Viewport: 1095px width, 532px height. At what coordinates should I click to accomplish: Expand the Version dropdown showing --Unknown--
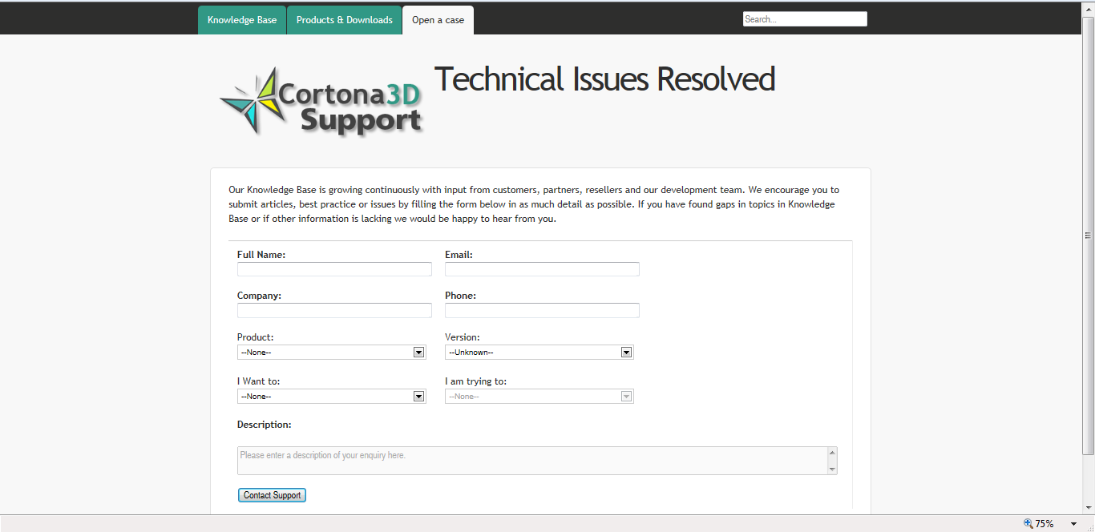[539, 352]
